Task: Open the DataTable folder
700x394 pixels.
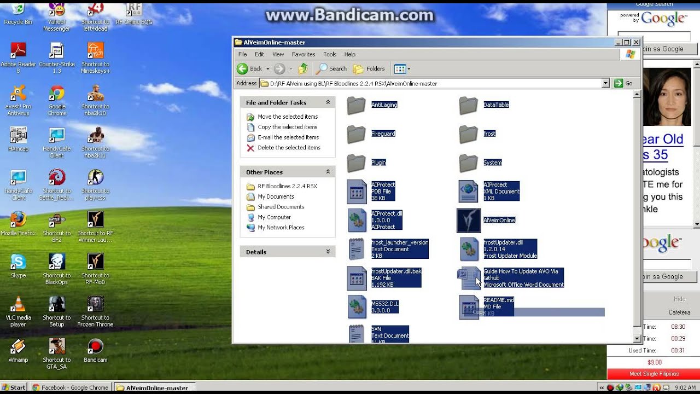Action: click(468, 105)
